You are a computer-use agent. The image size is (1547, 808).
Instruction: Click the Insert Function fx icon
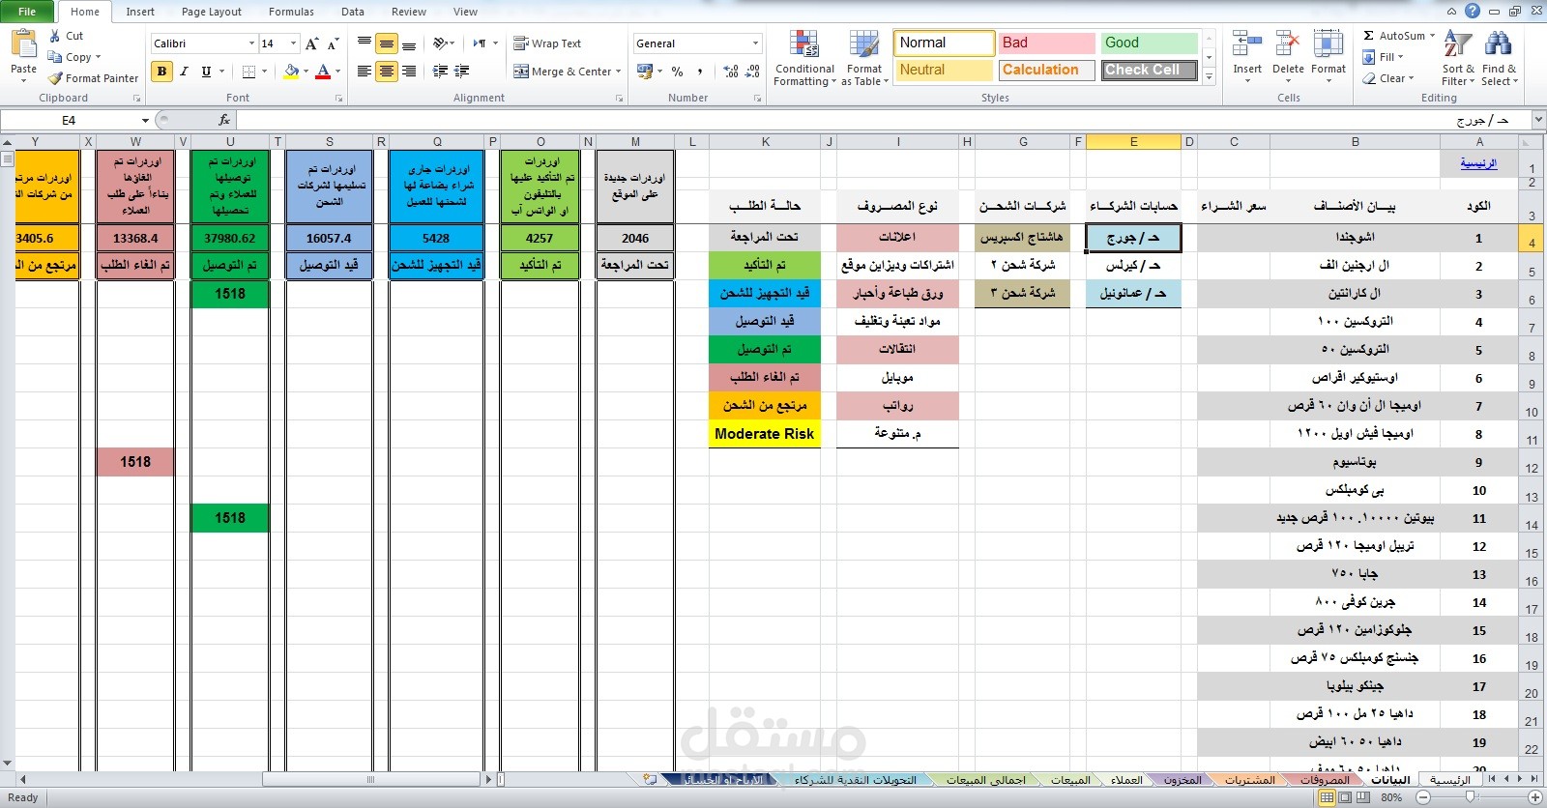coord(224,121)
